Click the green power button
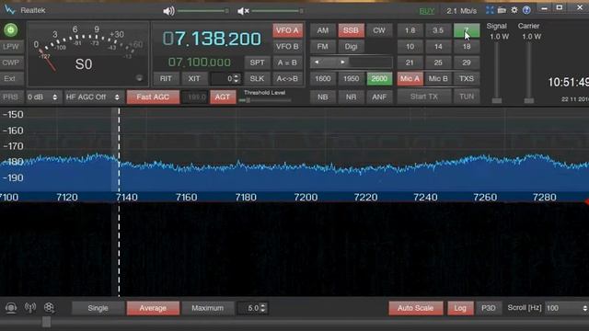 [x=11, y=30]
